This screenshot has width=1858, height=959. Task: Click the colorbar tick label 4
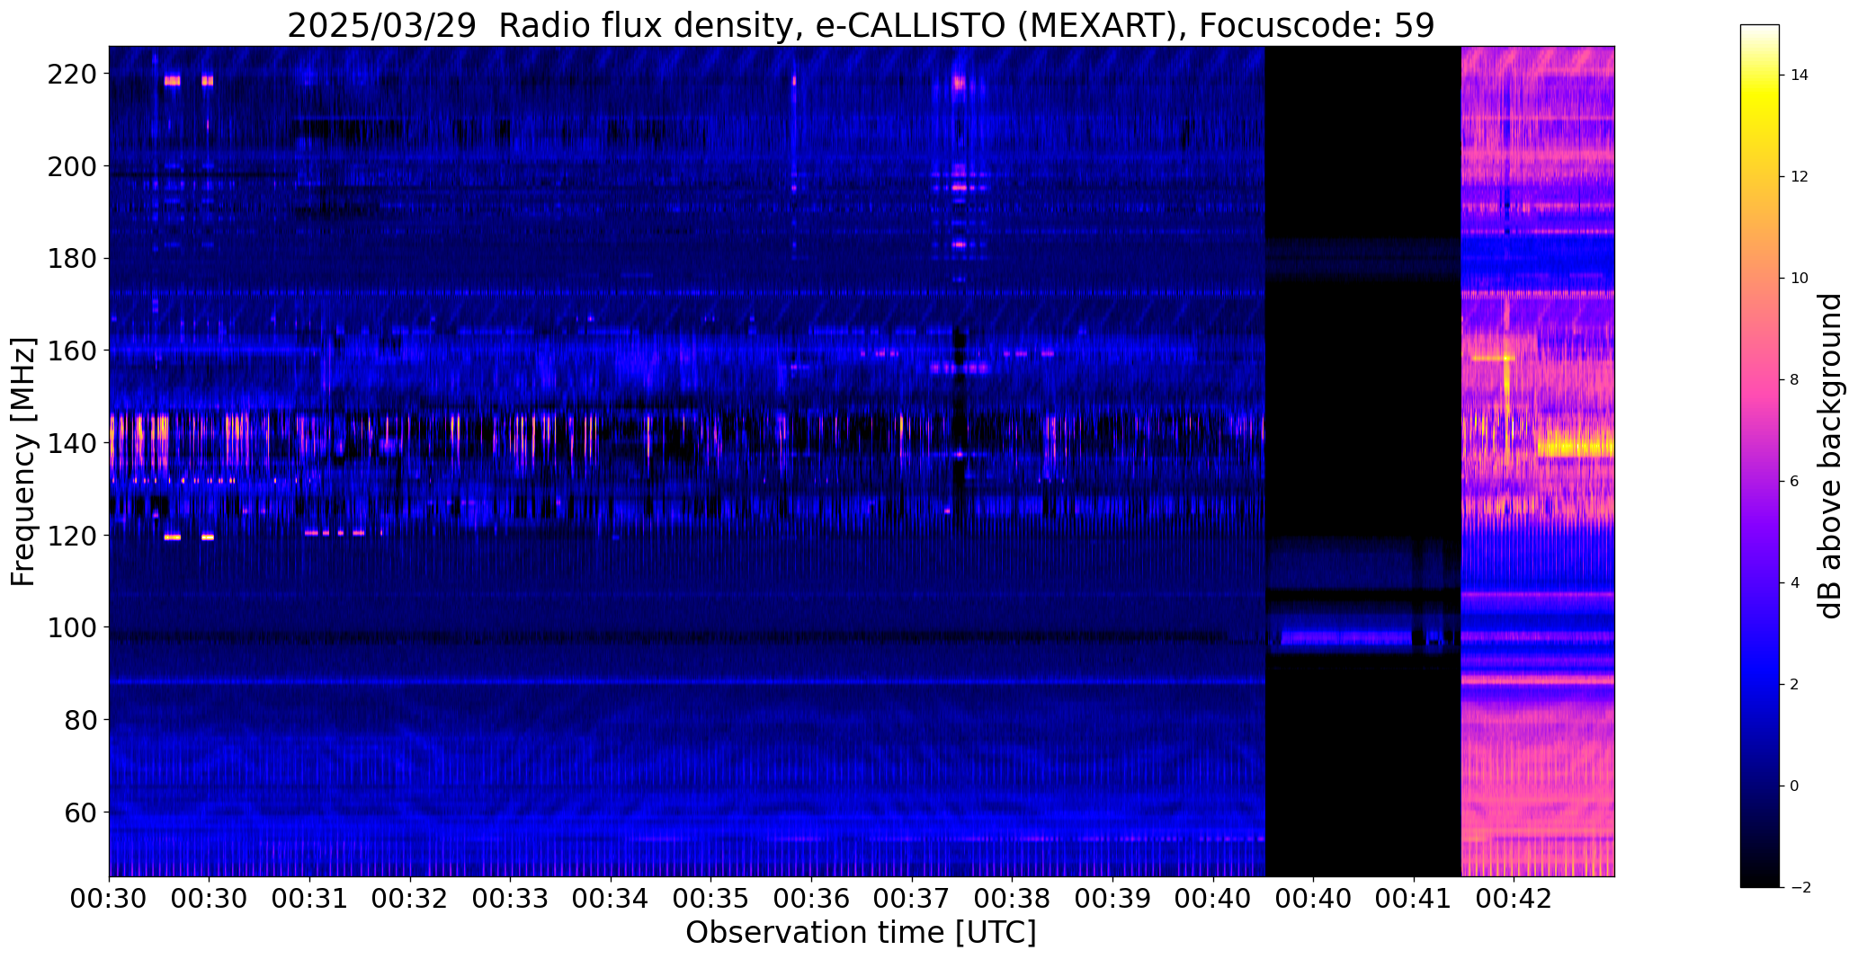(1794, 583)
